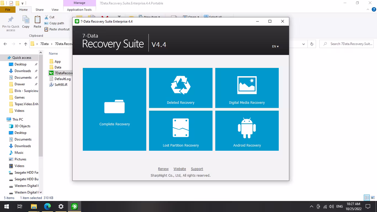
Task: Open Explorer Help
Action: tap(374, 9)
